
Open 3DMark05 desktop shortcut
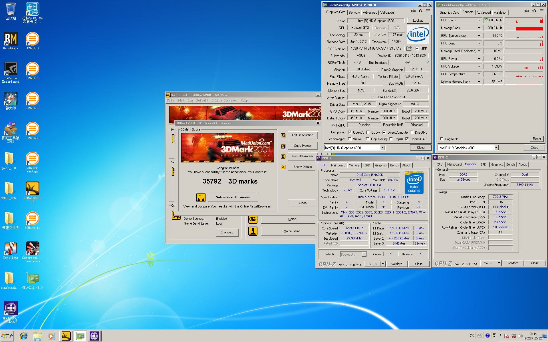[32, 101]
